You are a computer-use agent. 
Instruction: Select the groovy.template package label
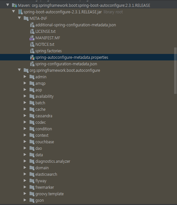[49, 194]
